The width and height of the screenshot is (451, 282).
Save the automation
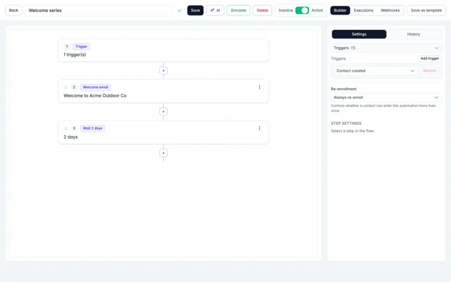(195, 11)
